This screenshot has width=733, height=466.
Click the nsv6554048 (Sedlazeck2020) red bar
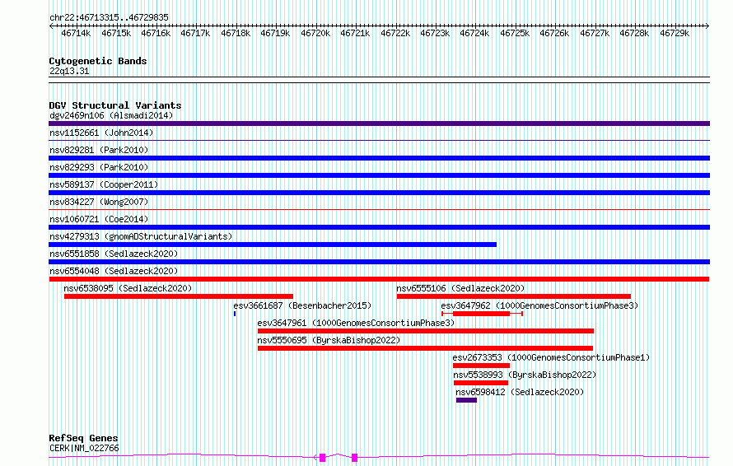click(x=379, y=279)
